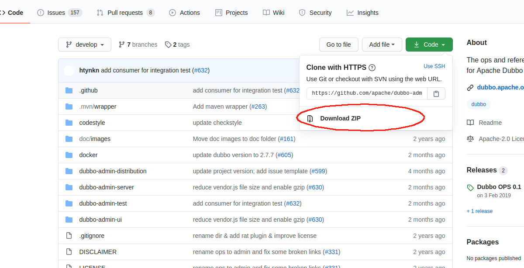Viewport: 524px width, 268px height.
Task: Click the tag icon next to 2 tags
Action: point(168,45)
